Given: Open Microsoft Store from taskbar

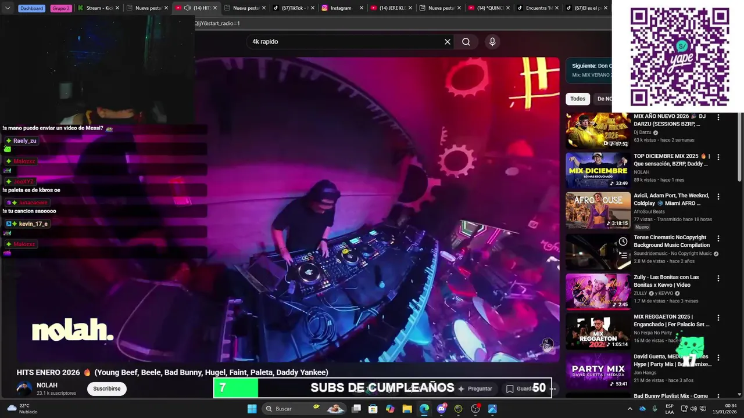Looking at the screenshot, I should pos(373,409).
